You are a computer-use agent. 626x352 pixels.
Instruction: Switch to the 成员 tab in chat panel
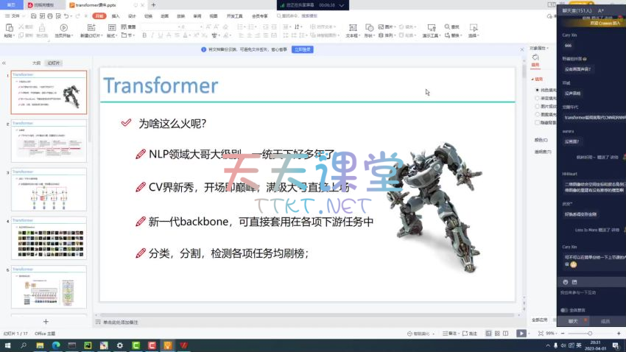[x=605, y=321]
